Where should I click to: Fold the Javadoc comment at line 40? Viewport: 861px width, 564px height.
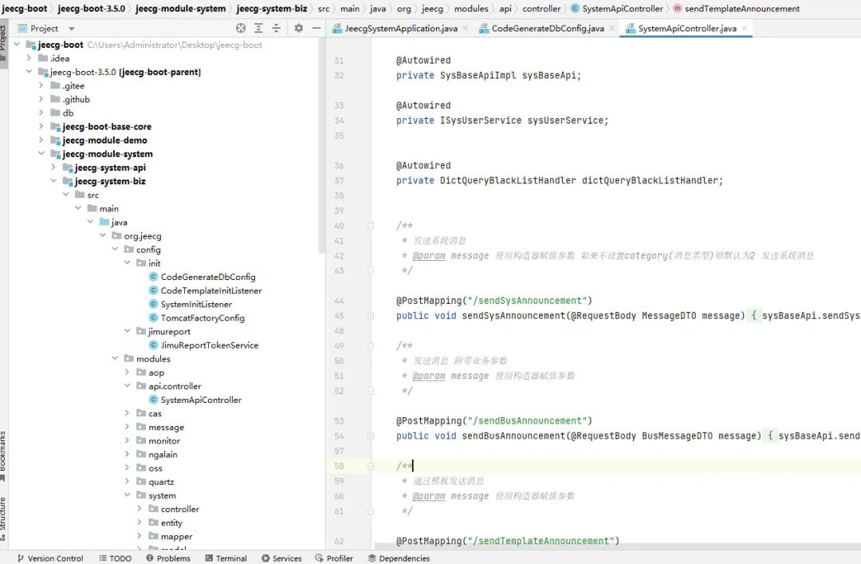[x=371, y=226]
